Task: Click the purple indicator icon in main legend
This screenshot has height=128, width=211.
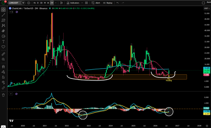Action: 17,12
